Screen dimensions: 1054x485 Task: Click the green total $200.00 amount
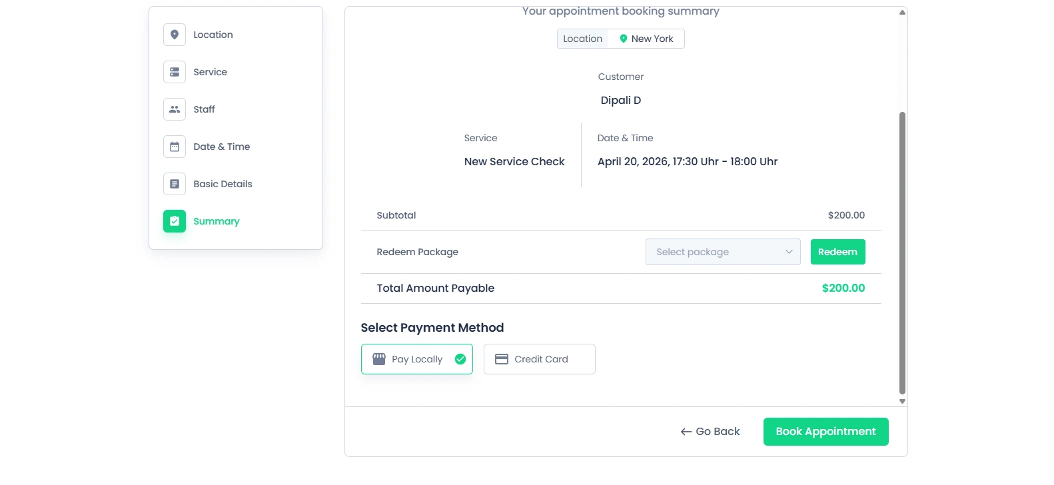pyautogui.click(x=843, y=288)
